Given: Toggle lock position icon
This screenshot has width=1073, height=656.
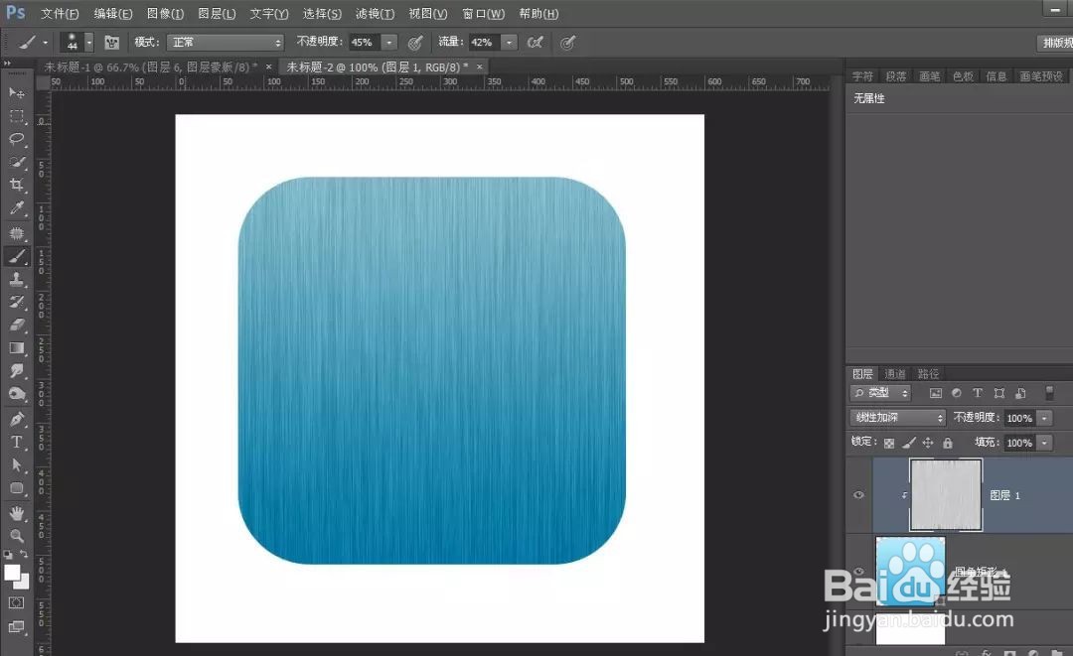Looking at the screenshot, I should (928, 443).
